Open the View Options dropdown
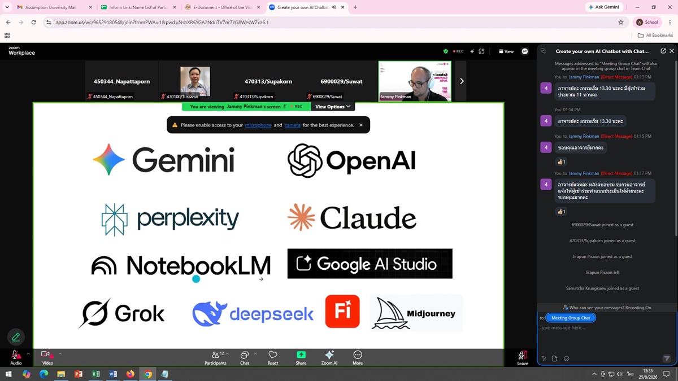The width and height of the screenshot is (678, 381). pyautogui.click(x=333, y=106)
